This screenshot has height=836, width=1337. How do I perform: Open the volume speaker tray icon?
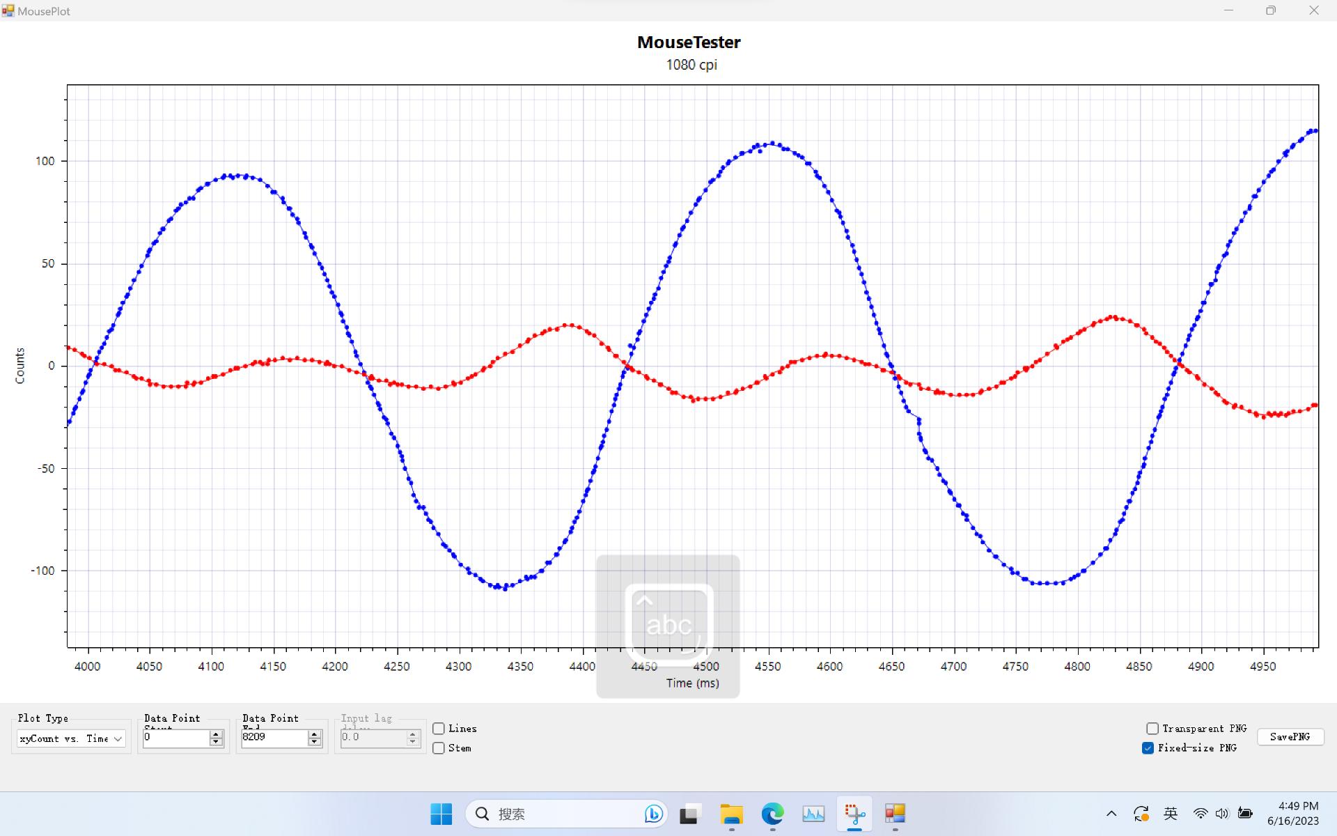point(1222,814)
